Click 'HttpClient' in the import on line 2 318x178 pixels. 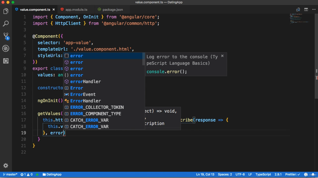(68, 23)
